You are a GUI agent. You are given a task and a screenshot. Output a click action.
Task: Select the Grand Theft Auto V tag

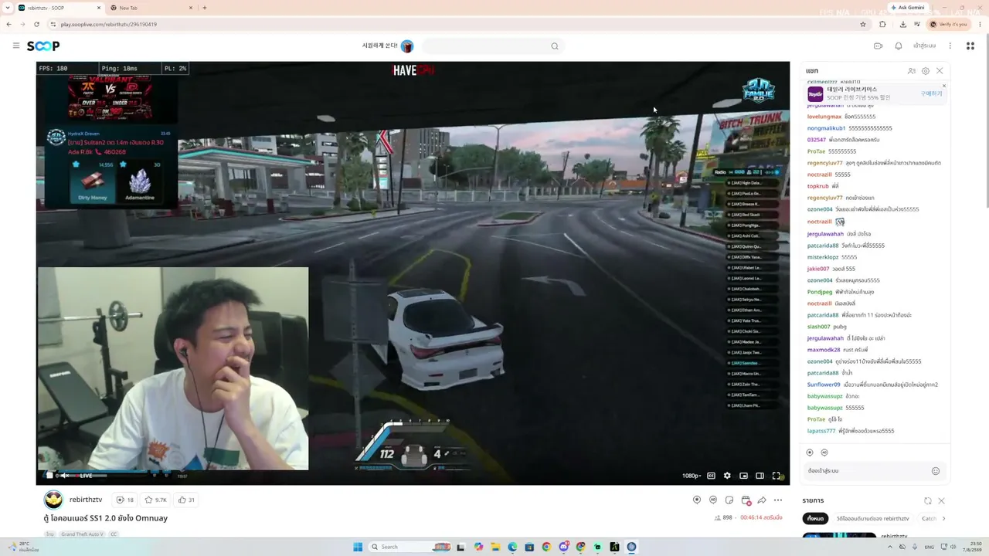coord(82,534)
